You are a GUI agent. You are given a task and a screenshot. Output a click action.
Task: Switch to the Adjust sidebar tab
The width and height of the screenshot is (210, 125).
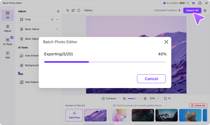(8, 28)
